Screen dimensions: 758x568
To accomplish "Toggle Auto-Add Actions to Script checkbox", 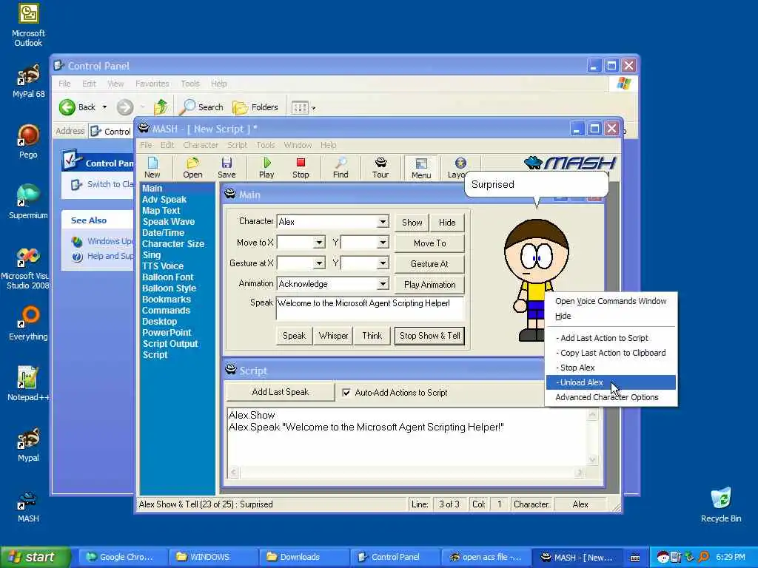I will 346,393.
